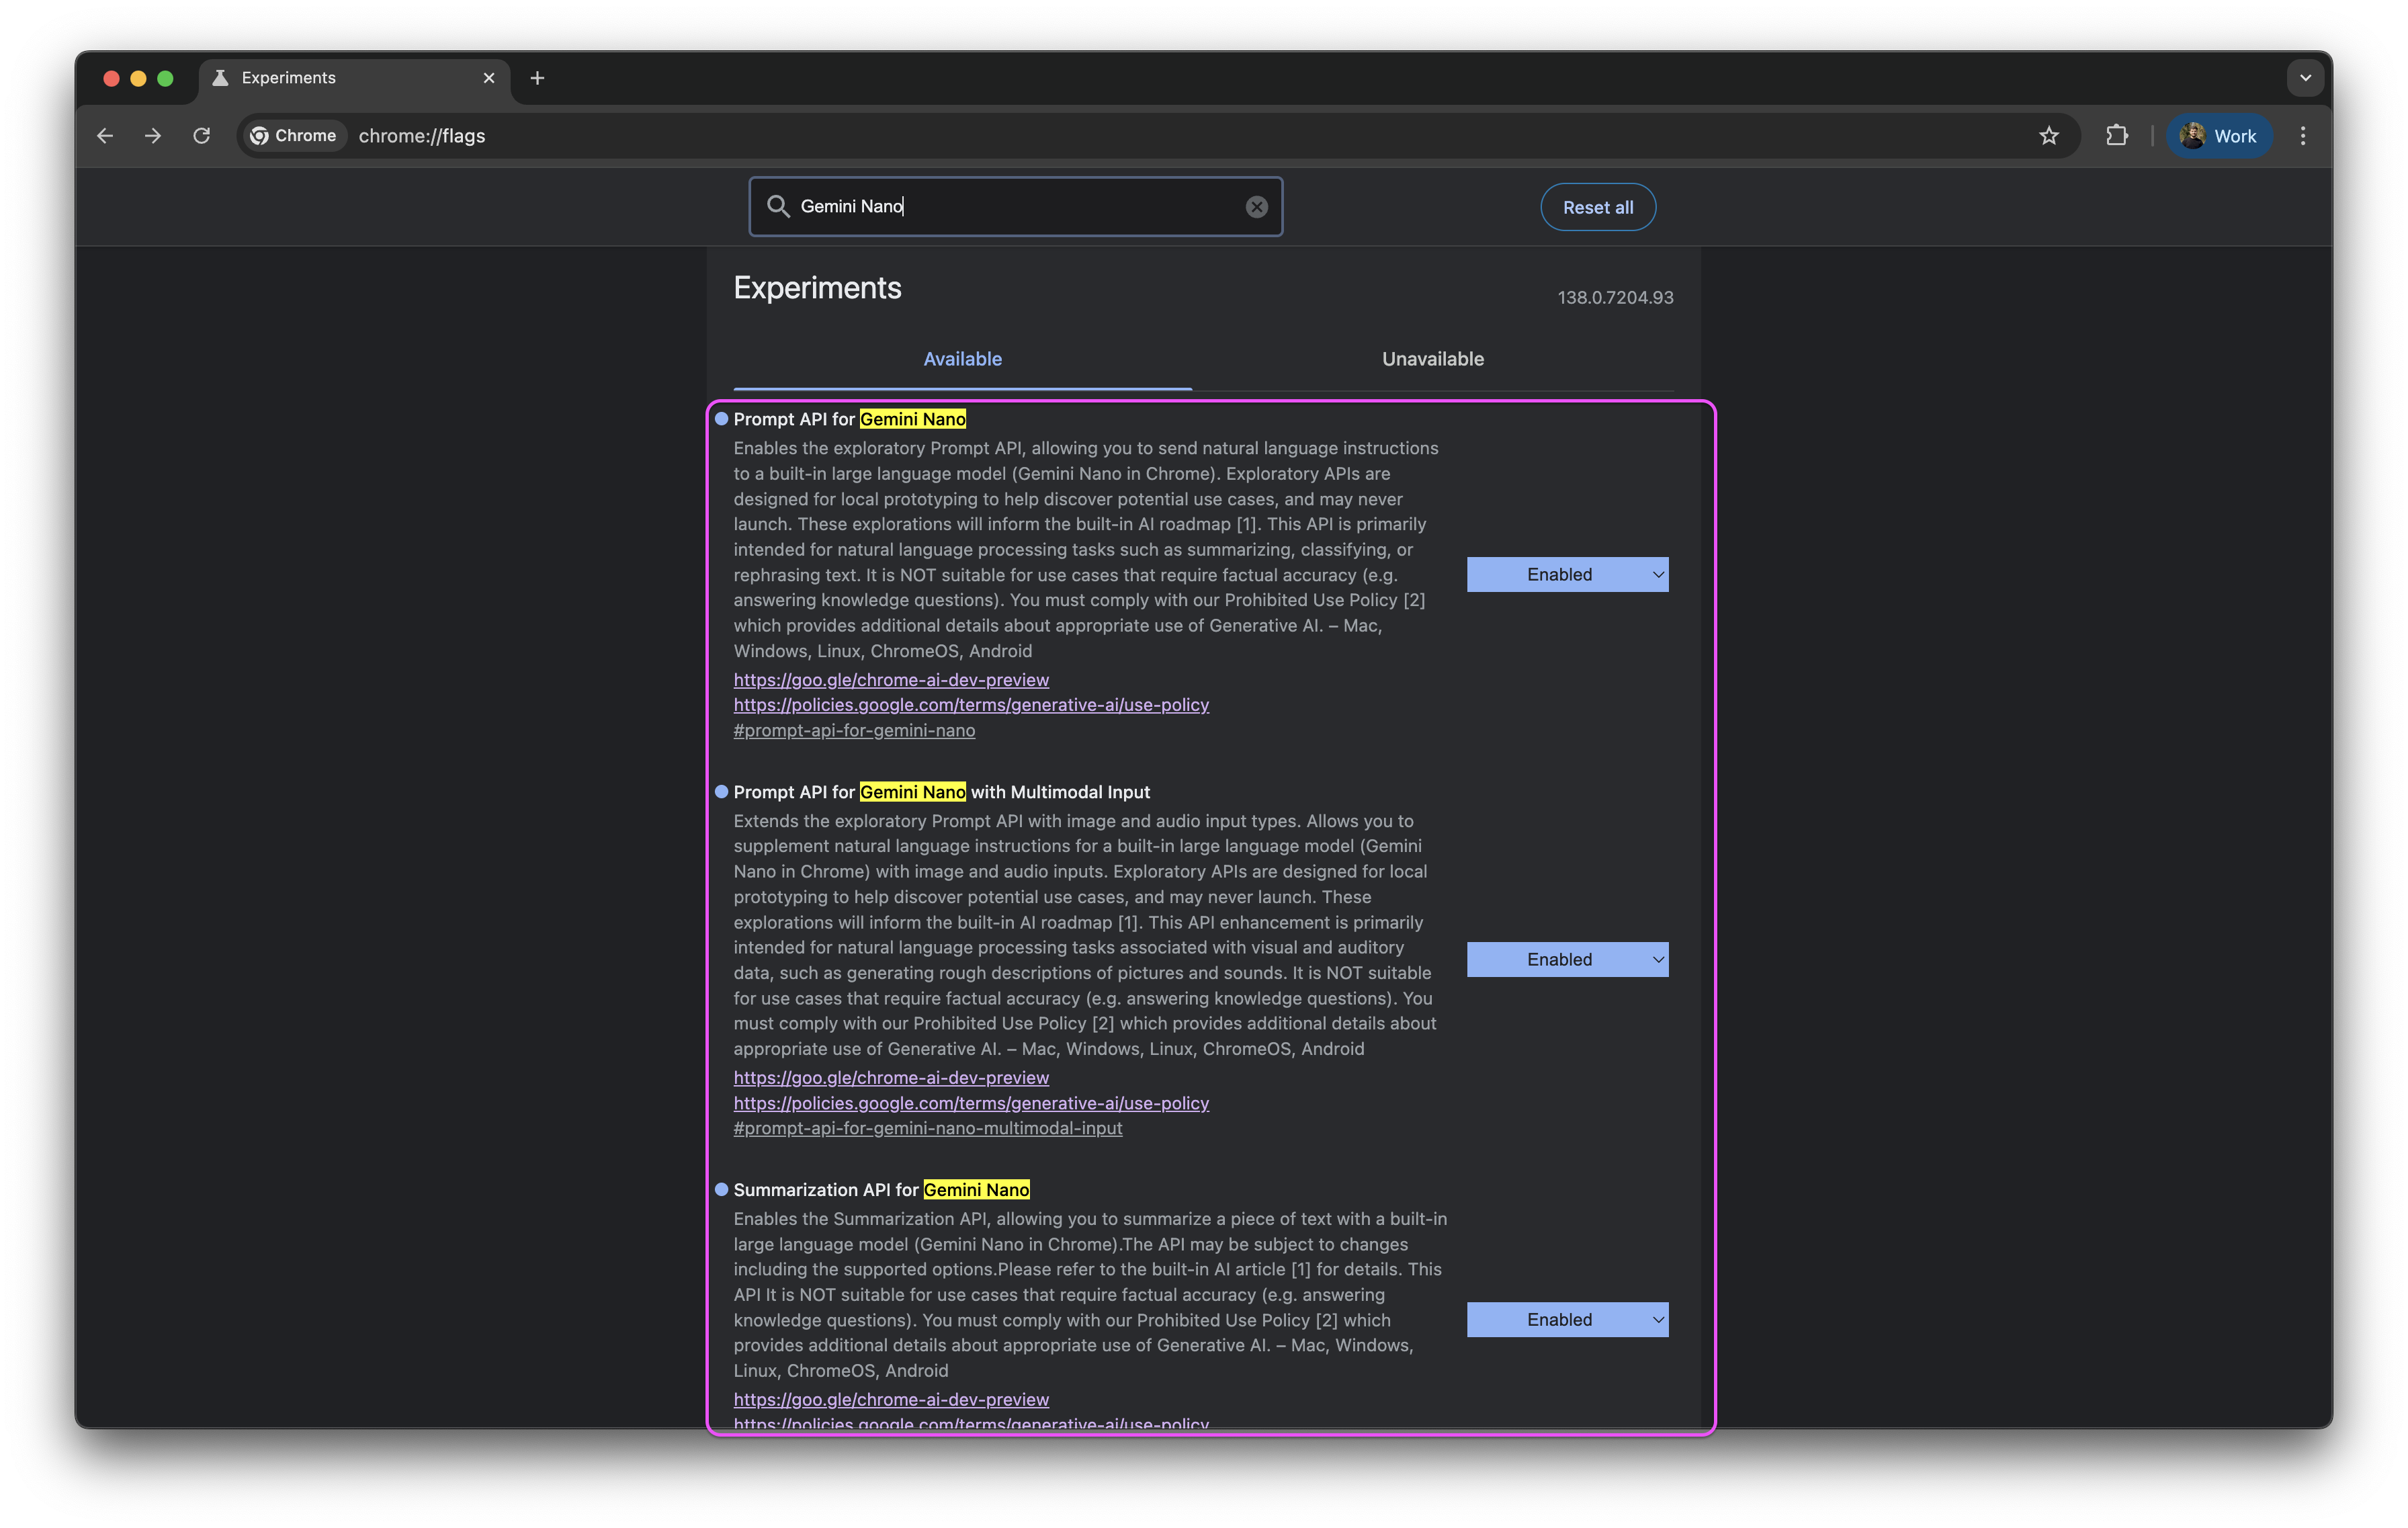Image resolution: width=2408 pixels, height=1528 pixels.
Task: Click the forward navigation arrow
Action: 153,136
